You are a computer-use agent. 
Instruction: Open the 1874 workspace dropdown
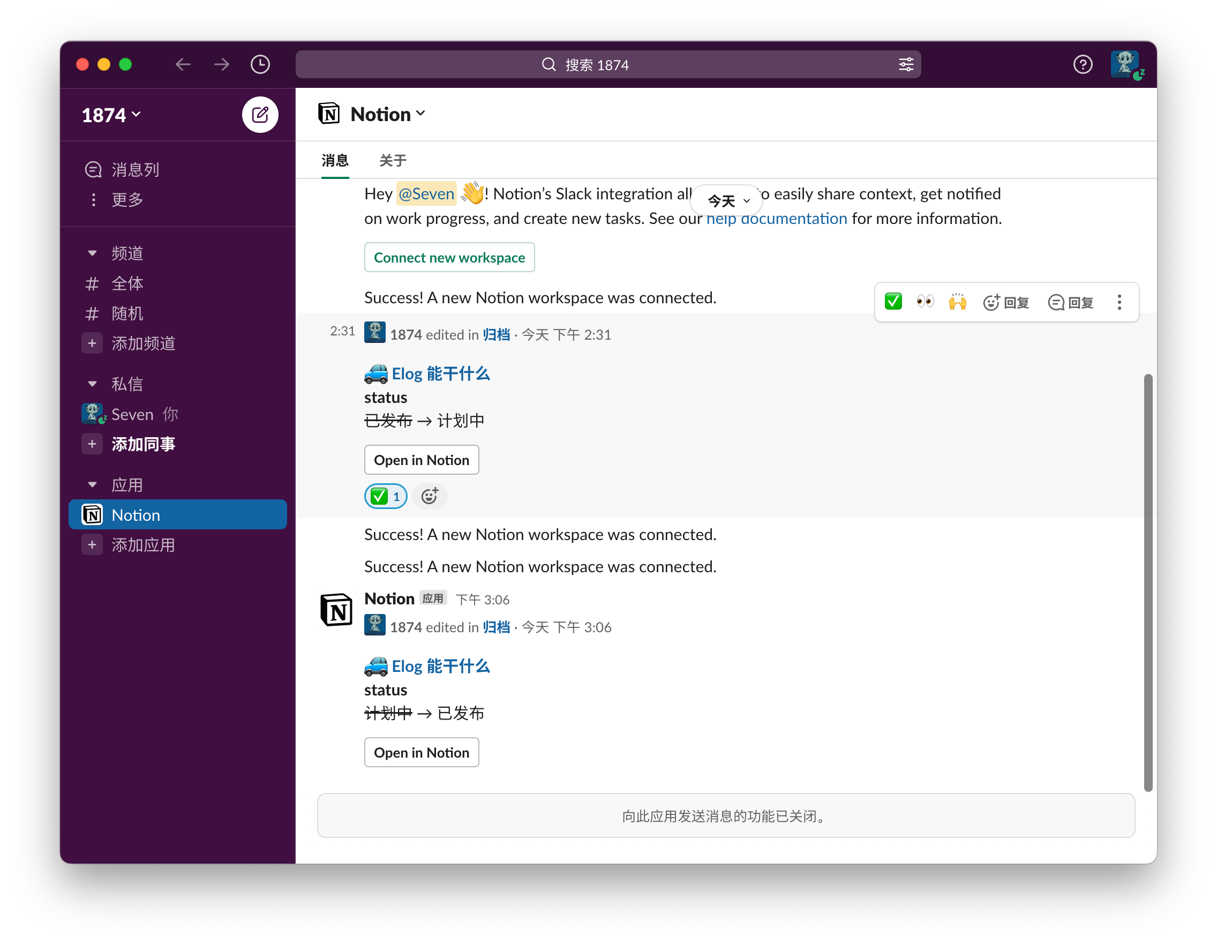(x=111, y=115)
